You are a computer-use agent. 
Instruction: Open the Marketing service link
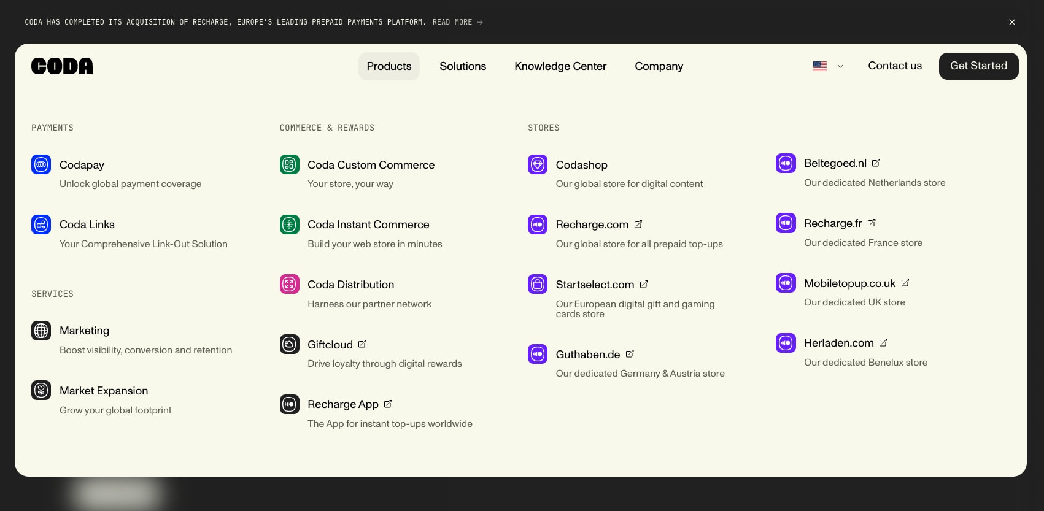(x=84, y=331)
